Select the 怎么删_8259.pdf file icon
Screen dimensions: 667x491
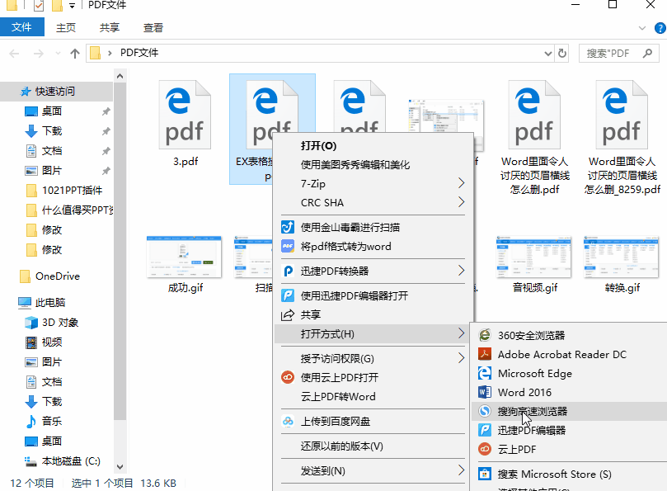pyautogui.click(x=622, y=115)
